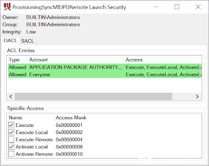Click the Access Mask column header
This screenshot has width=209, height=166.
click(x=71, y=117)
